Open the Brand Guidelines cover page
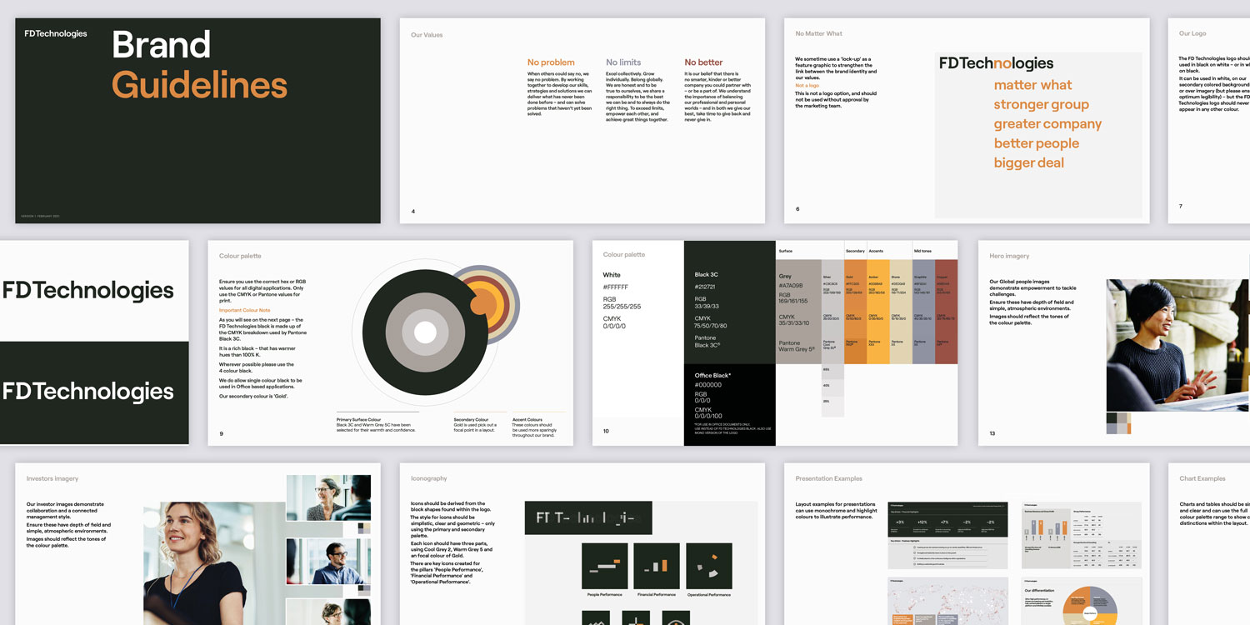 197,121
